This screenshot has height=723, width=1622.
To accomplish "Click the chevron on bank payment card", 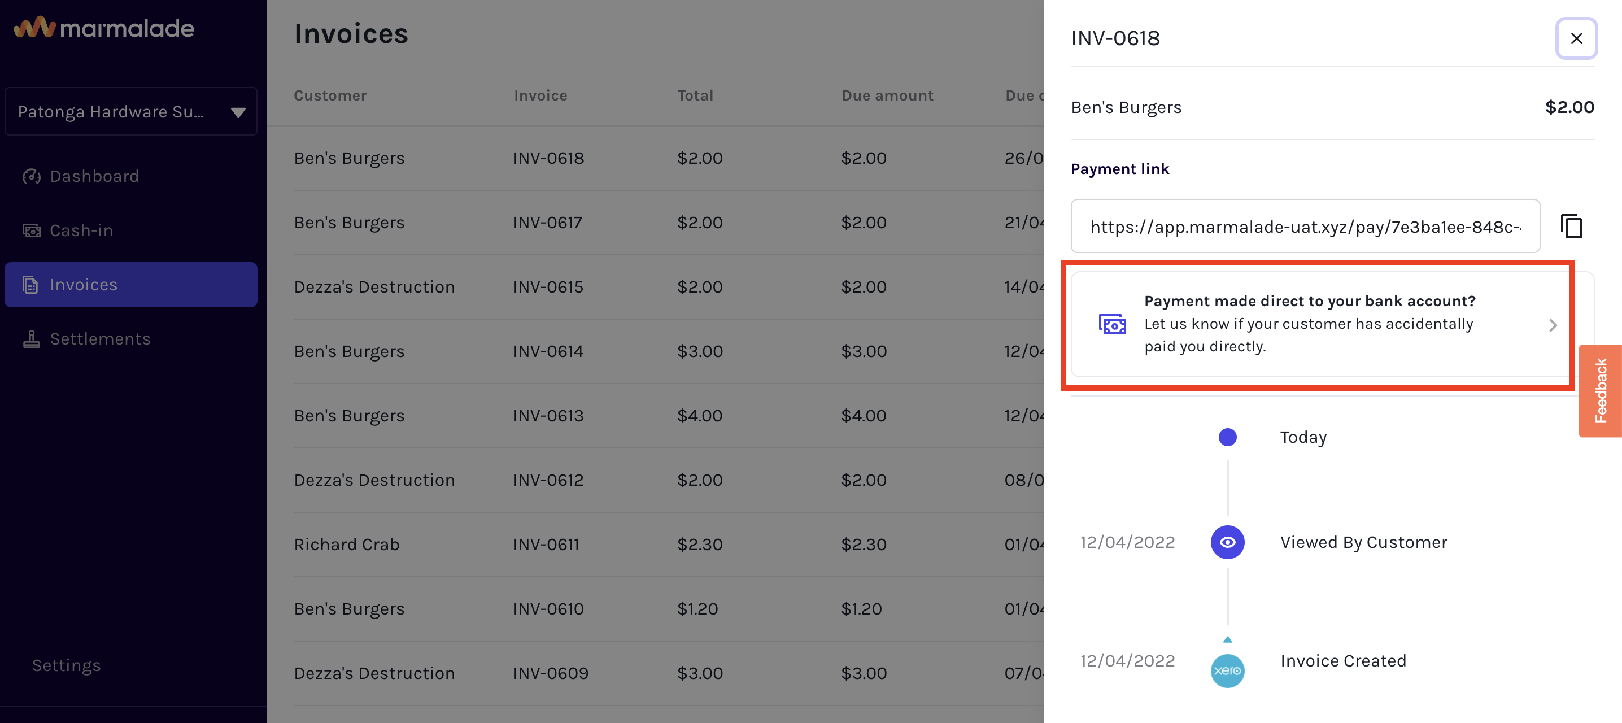I will coord(1552,325).
